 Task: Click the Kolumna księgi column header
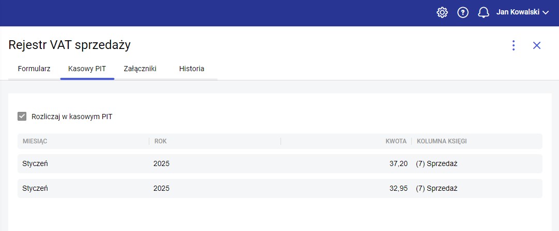click(x=442, y=141)
